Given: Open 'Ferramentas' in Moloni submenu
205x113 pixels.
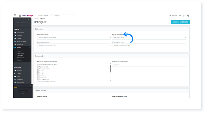Looking at the screenshot, I should (20, 58).
